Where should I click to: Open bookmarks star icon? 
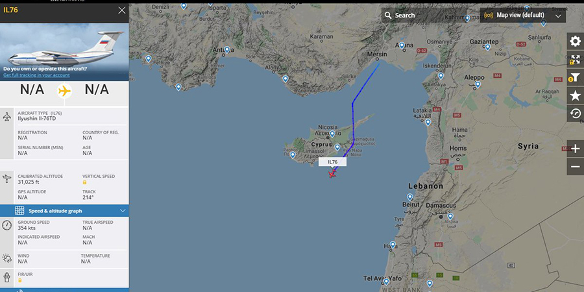coord(575,95)
